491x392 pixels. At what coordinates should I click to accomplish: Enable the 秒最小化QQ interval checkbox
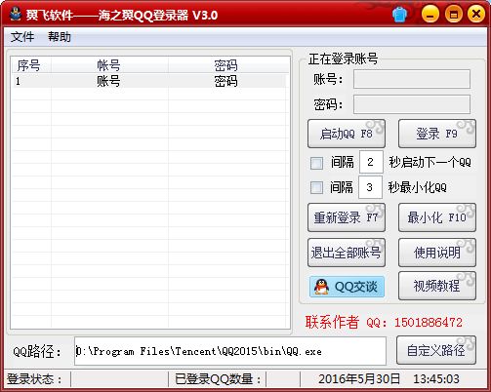coord(316,187)
